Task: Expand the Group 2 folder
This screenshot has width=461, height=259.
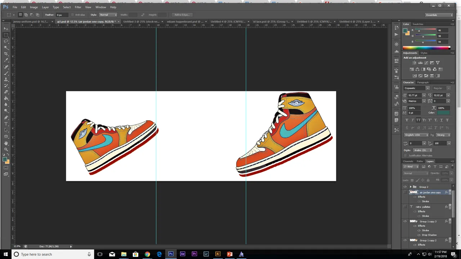Action: click(x=411, y=187)
